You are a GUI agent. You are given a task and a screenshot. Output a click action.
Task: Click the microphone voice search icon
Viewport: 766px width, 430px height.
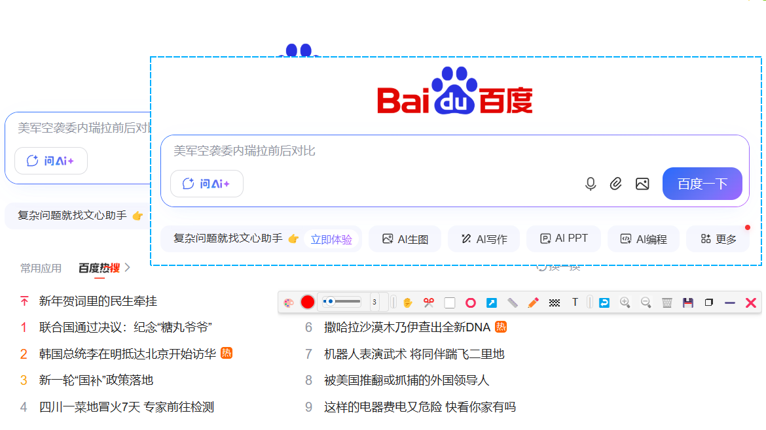coord(591,184)
